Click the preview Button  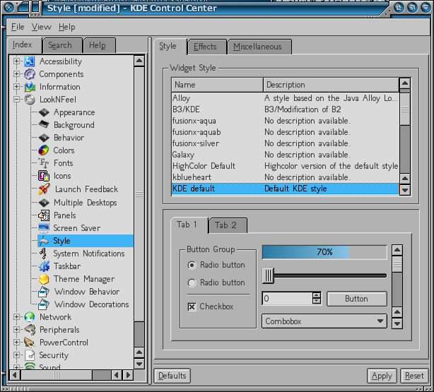point(356,299)
